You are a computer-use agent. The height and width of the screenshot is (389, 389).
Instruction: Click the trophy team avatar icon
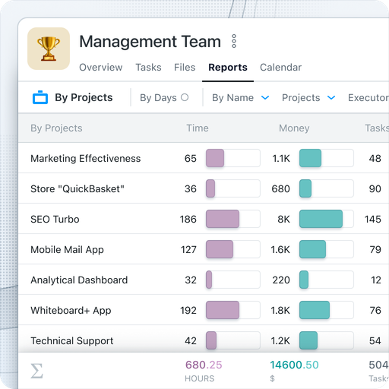point(49,49)
